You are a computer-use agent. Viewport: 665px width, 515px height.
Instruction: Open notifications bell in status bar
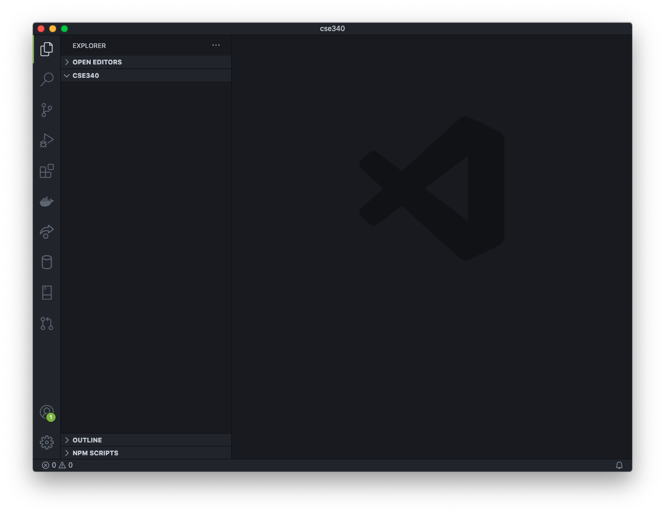coord(619,465)
